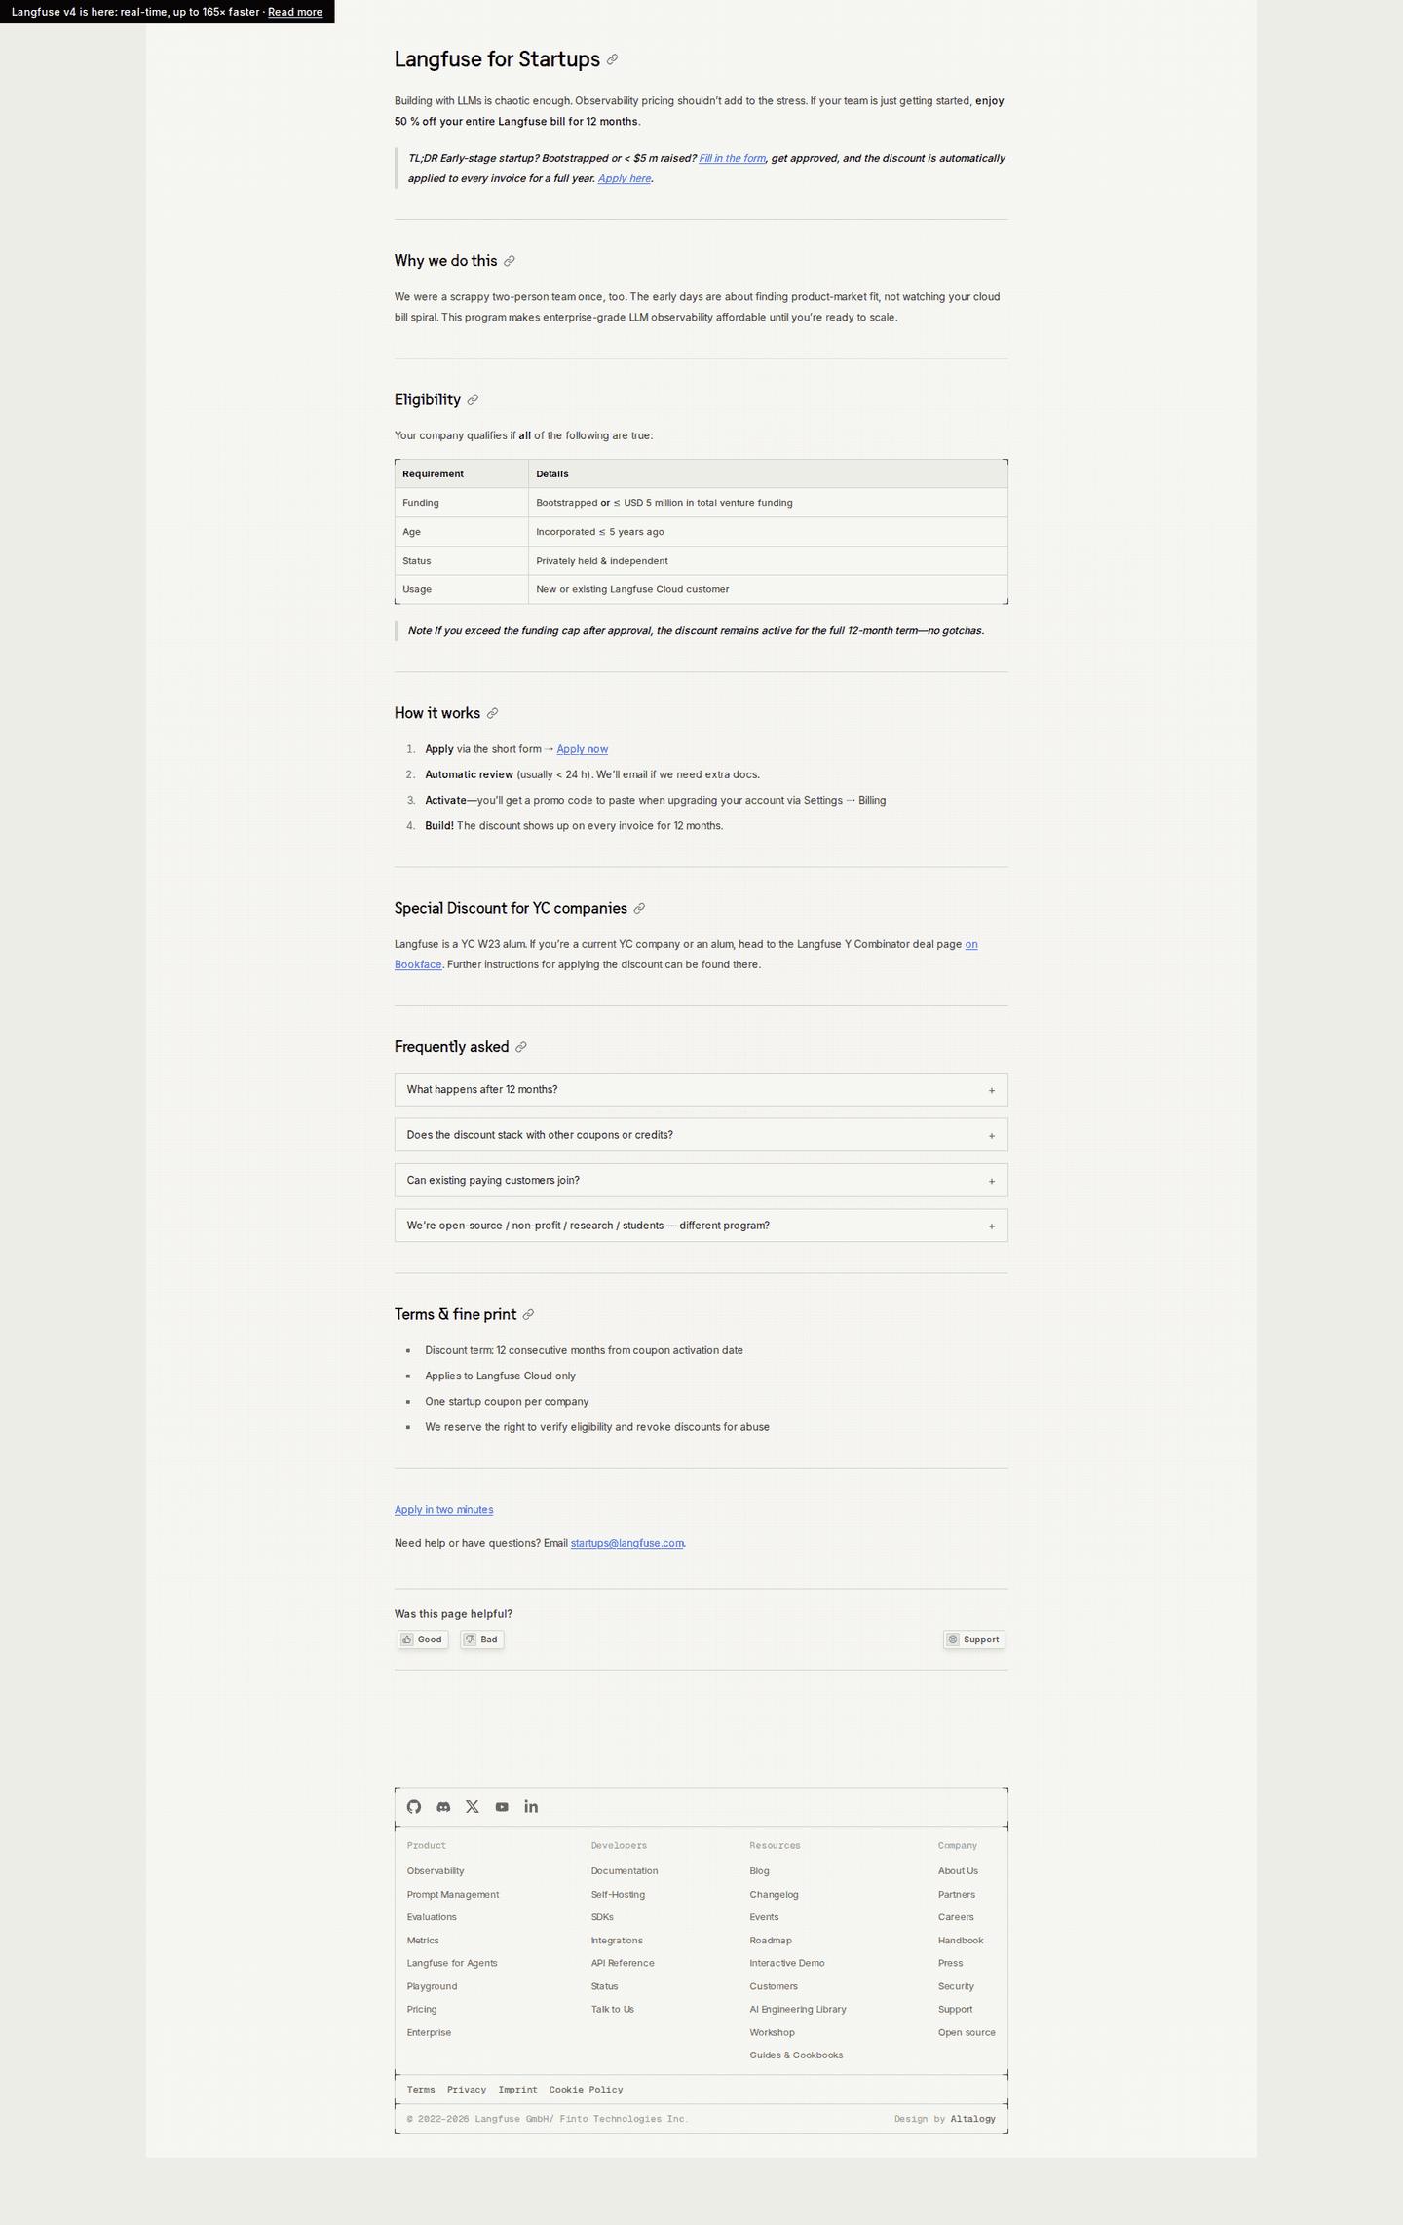The width and height of the screenshot is (1403, 2225).
Task: Expand open-source / non-profit different program question
Action: coord(701,1226)
